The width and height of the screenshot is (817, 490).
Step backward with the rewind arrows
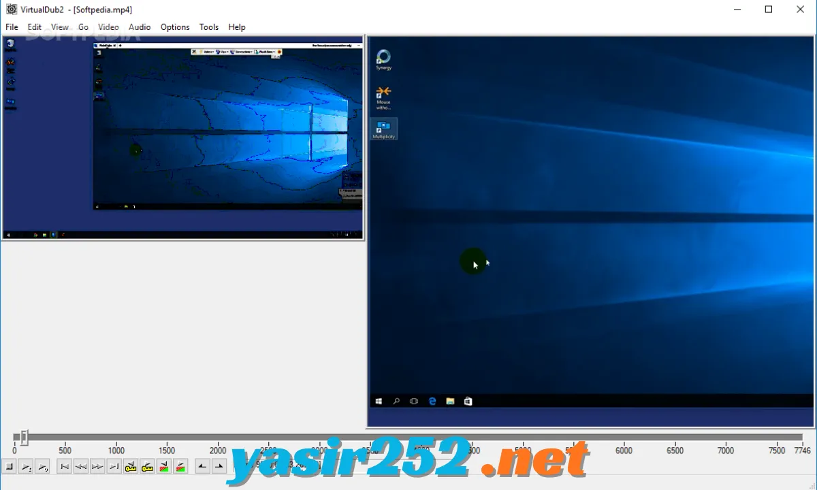(80, 466)
